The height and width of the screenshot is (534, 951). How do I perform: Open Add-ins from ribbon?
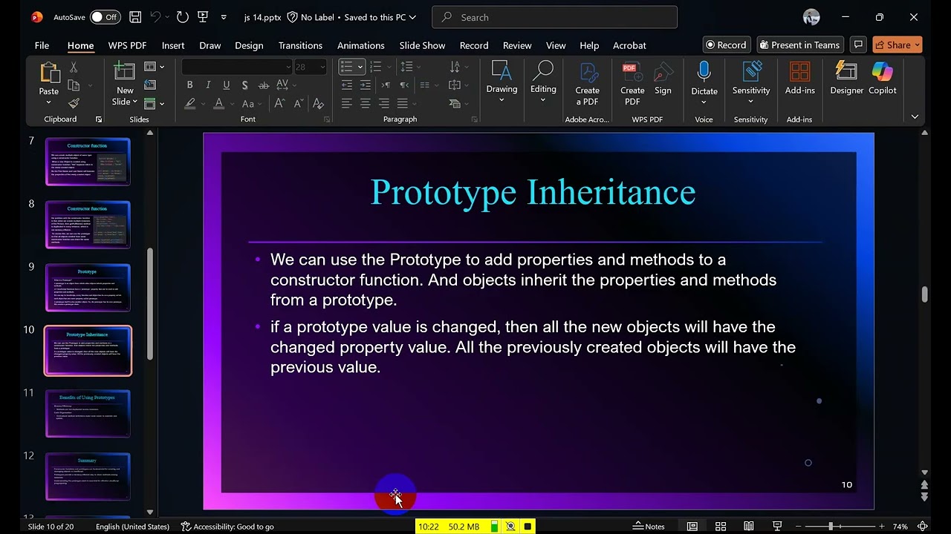pos(800,79)
